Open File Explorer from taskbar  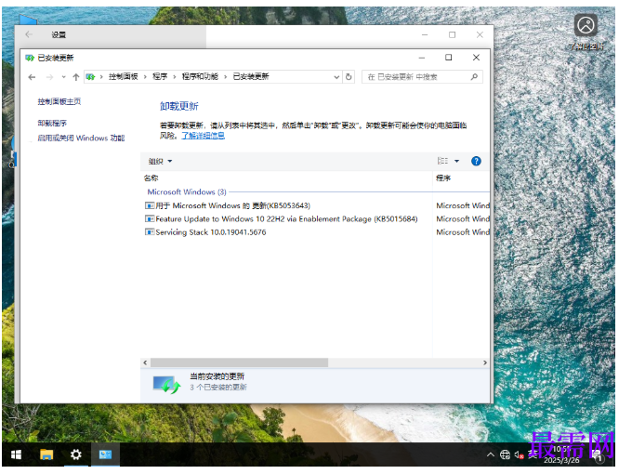46,454
